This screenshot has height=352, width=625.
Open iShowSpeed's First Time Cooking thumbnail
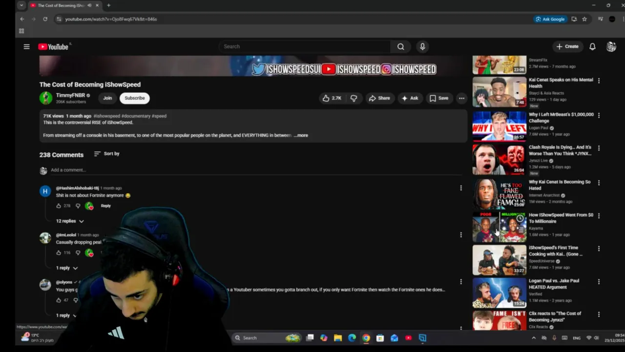click(499, 260)
